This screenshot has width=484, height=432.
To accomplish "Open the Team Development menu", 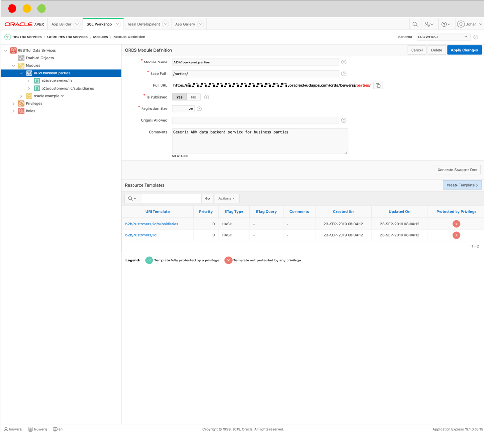I will pos(144,24).
